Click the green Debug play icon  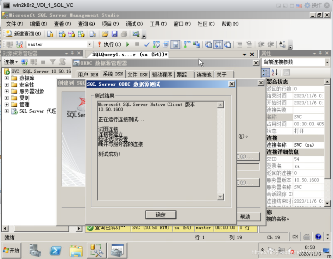pos(128,44)
